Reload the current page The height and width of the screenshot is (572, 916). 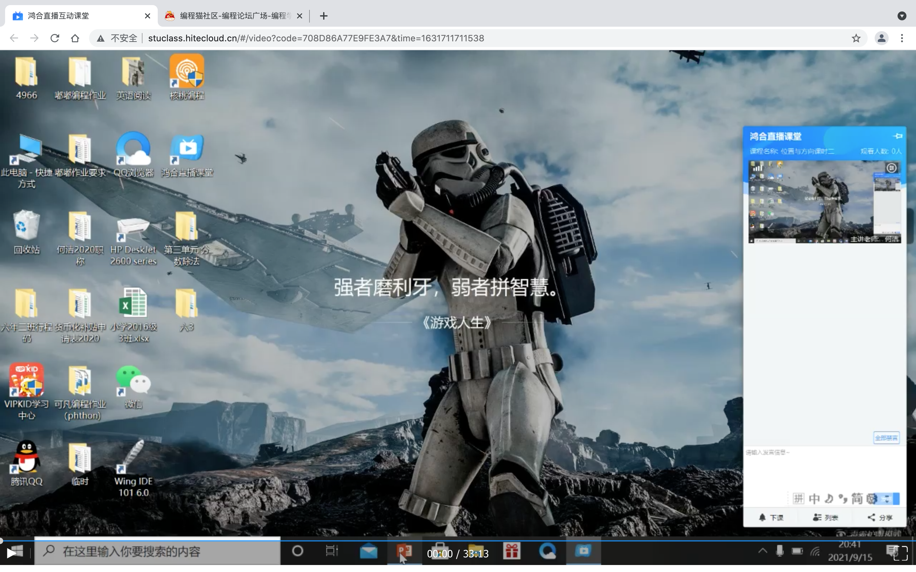coord(55,38)
